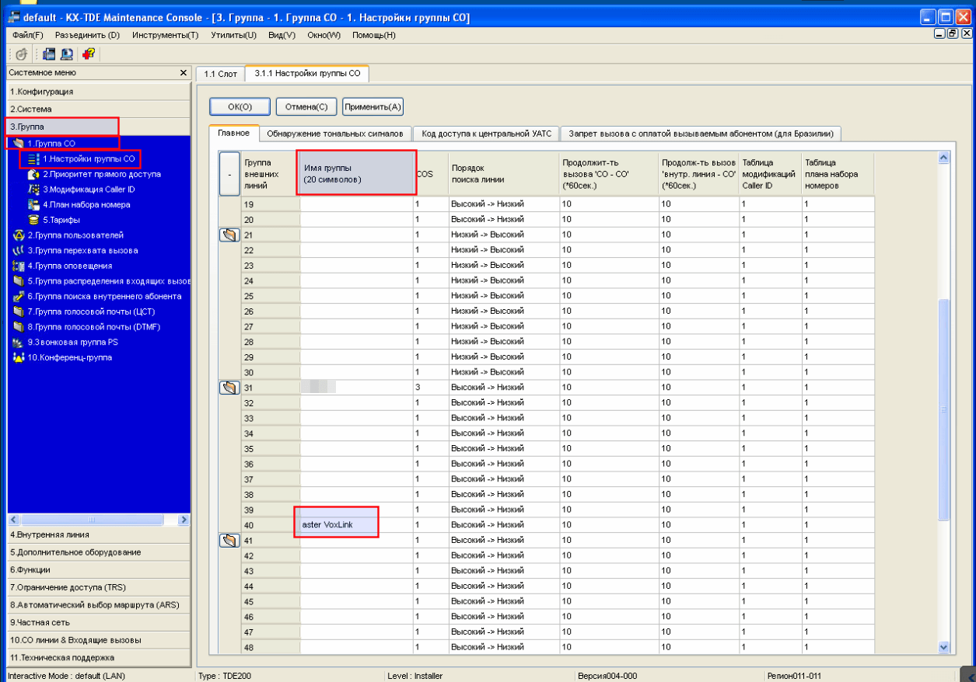This screenshot has width=976, height=682.
Task: Open the Инструменты menu
Action: [165, 35]
